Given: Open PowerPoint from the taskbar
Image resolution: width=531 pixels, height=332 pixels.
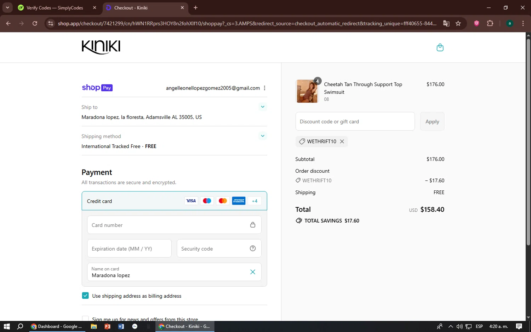Looking at the screenshot, I should (108, 326).
